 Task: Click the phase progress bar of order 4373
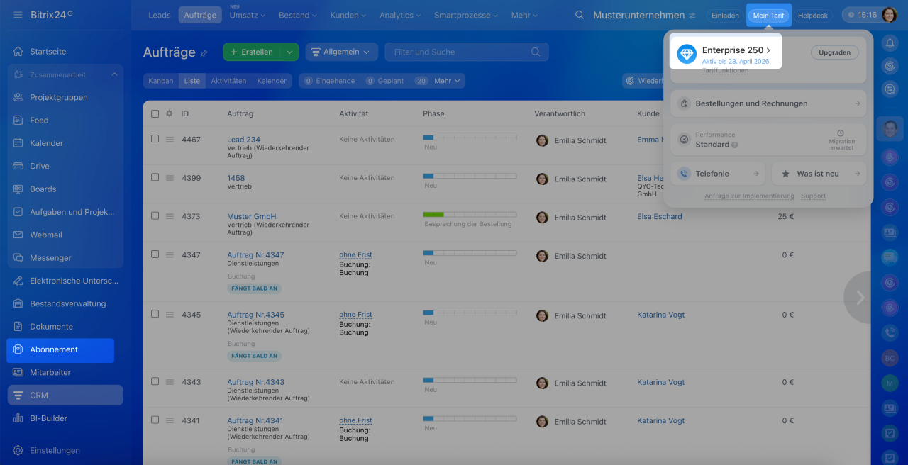pyautogui.click(x=470, y=214)
